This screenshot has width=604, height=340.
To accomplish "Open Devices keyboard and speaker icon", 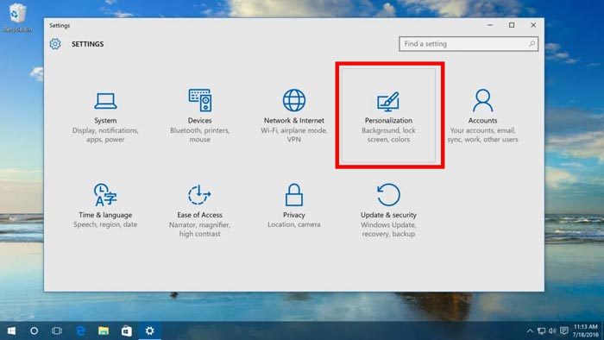I will tap(200, 100).
